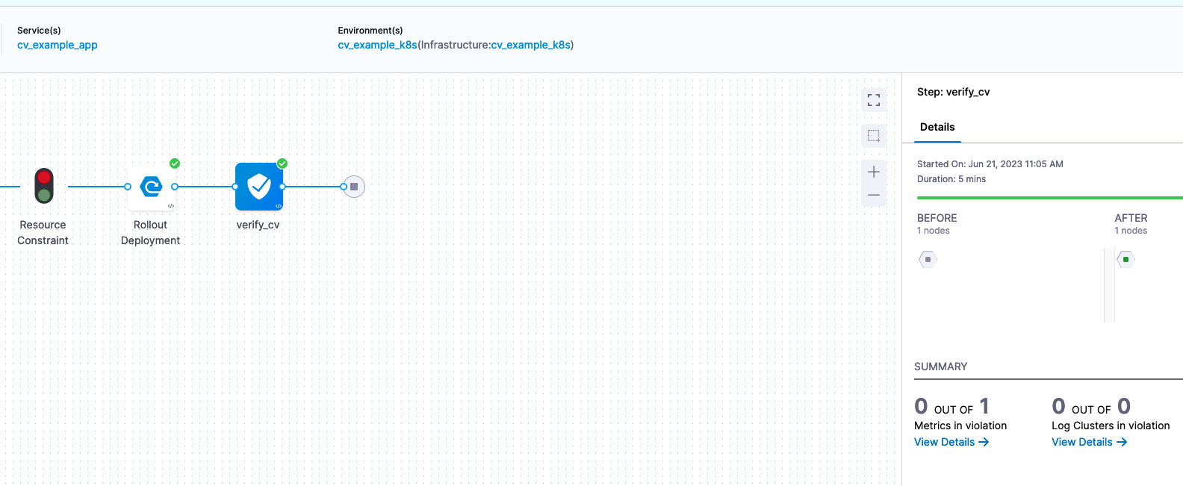Select the Rollout Deployment step icon
Viewport: 1183px width, 486px height.
[x=152, y=187]
